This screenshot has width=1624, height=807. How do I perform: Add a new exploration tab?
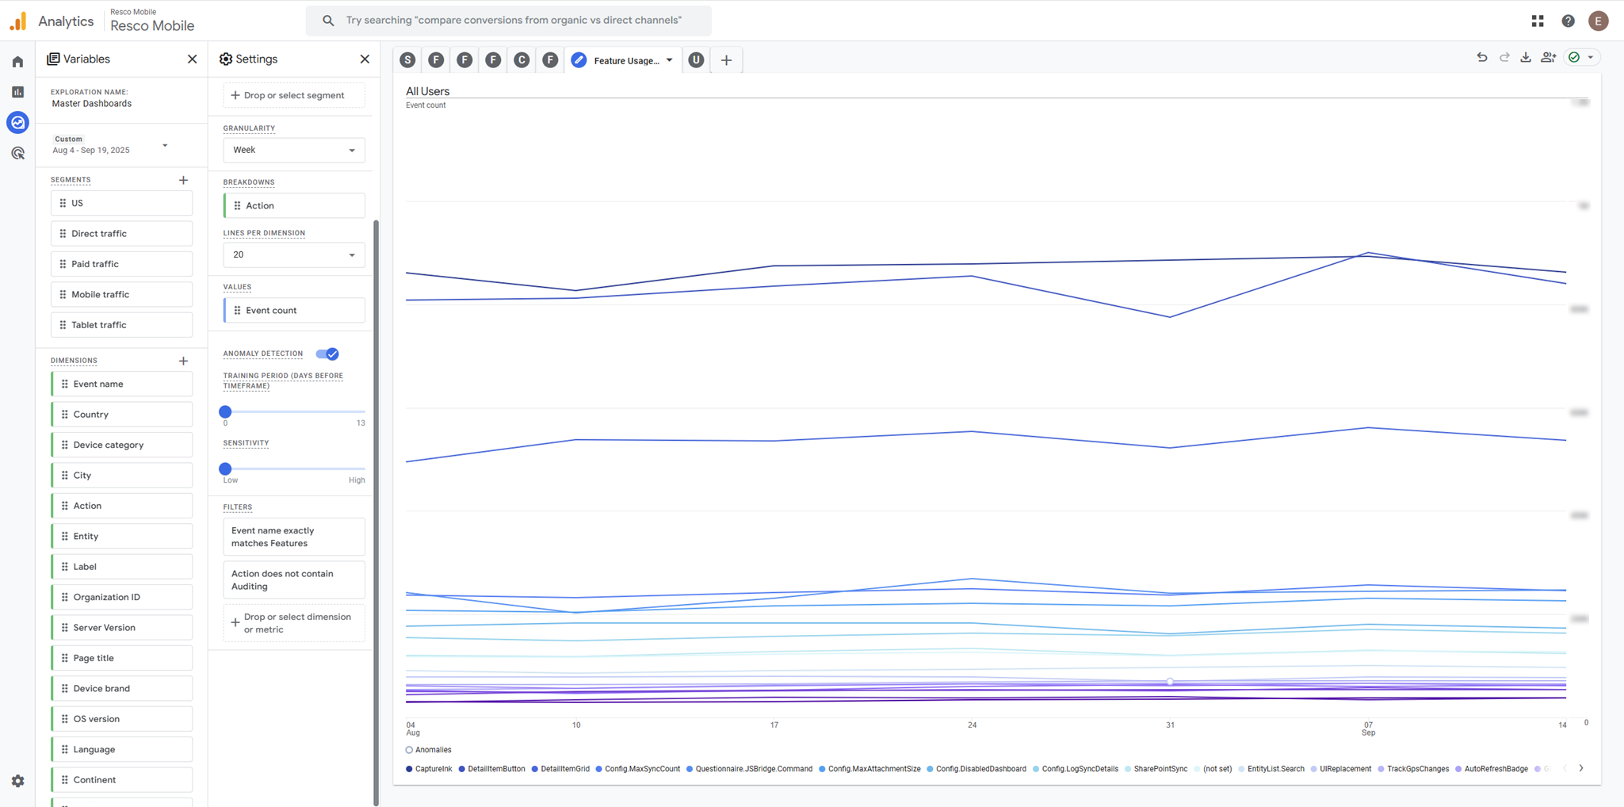pos(726,60)
